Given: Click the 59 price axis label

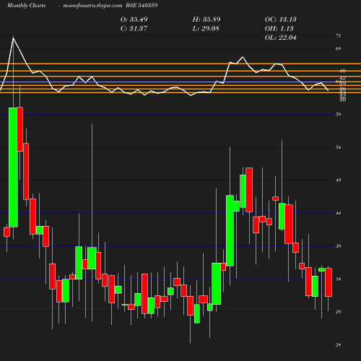Looking at the screenshot, I should (x=338, y=114).
